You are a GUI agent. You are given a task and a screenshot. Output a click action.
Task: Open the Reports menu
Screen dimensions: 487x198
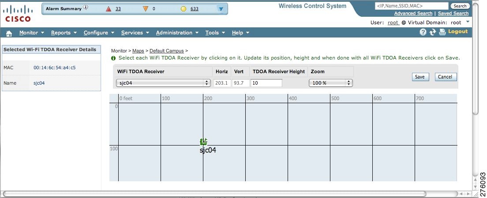pos(64,33)
